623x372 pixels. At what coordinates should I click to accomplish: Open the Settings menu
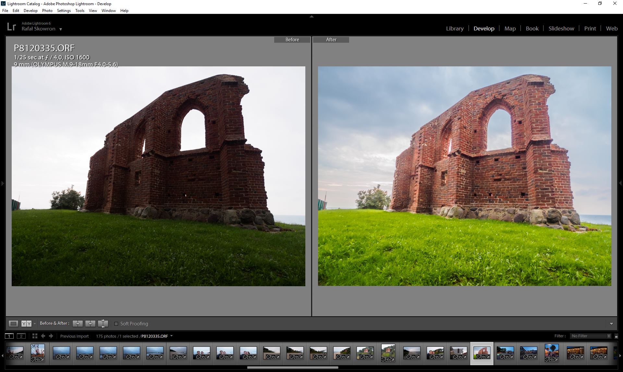64,11
